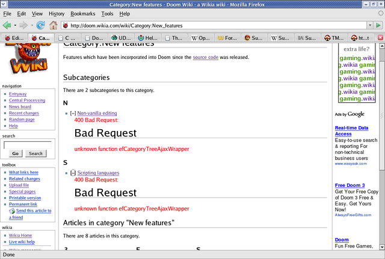Close the tab with the red X button

point(380,37)
